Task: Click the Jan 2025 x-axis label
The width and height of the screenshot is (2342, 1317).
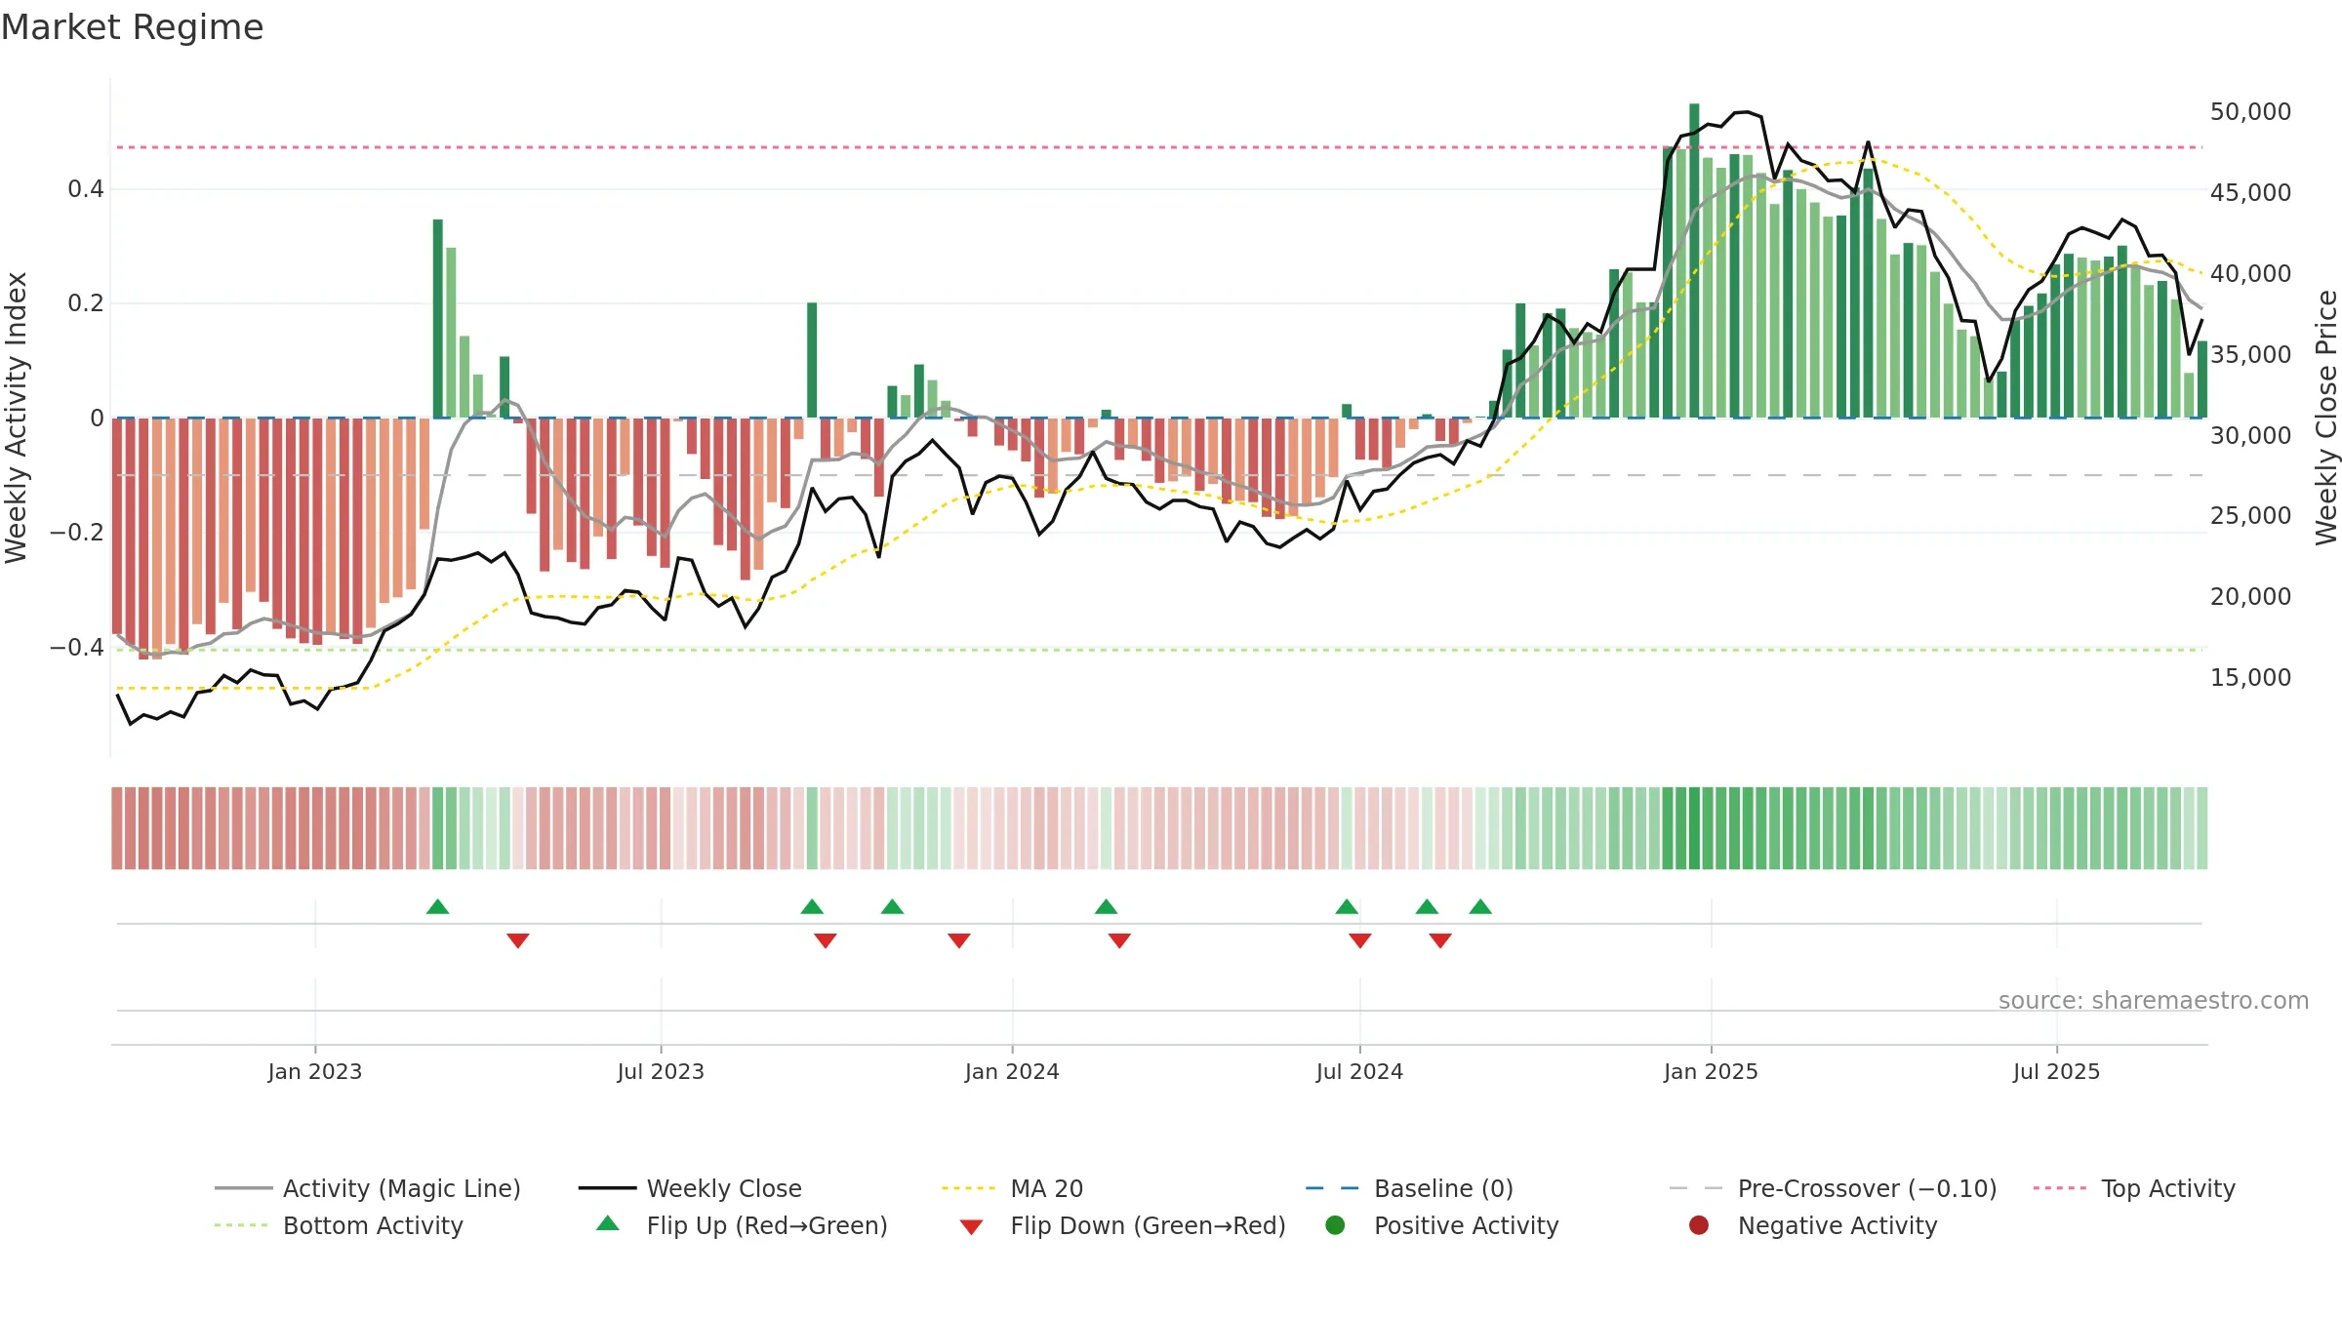Action: click(1711, 1071)
